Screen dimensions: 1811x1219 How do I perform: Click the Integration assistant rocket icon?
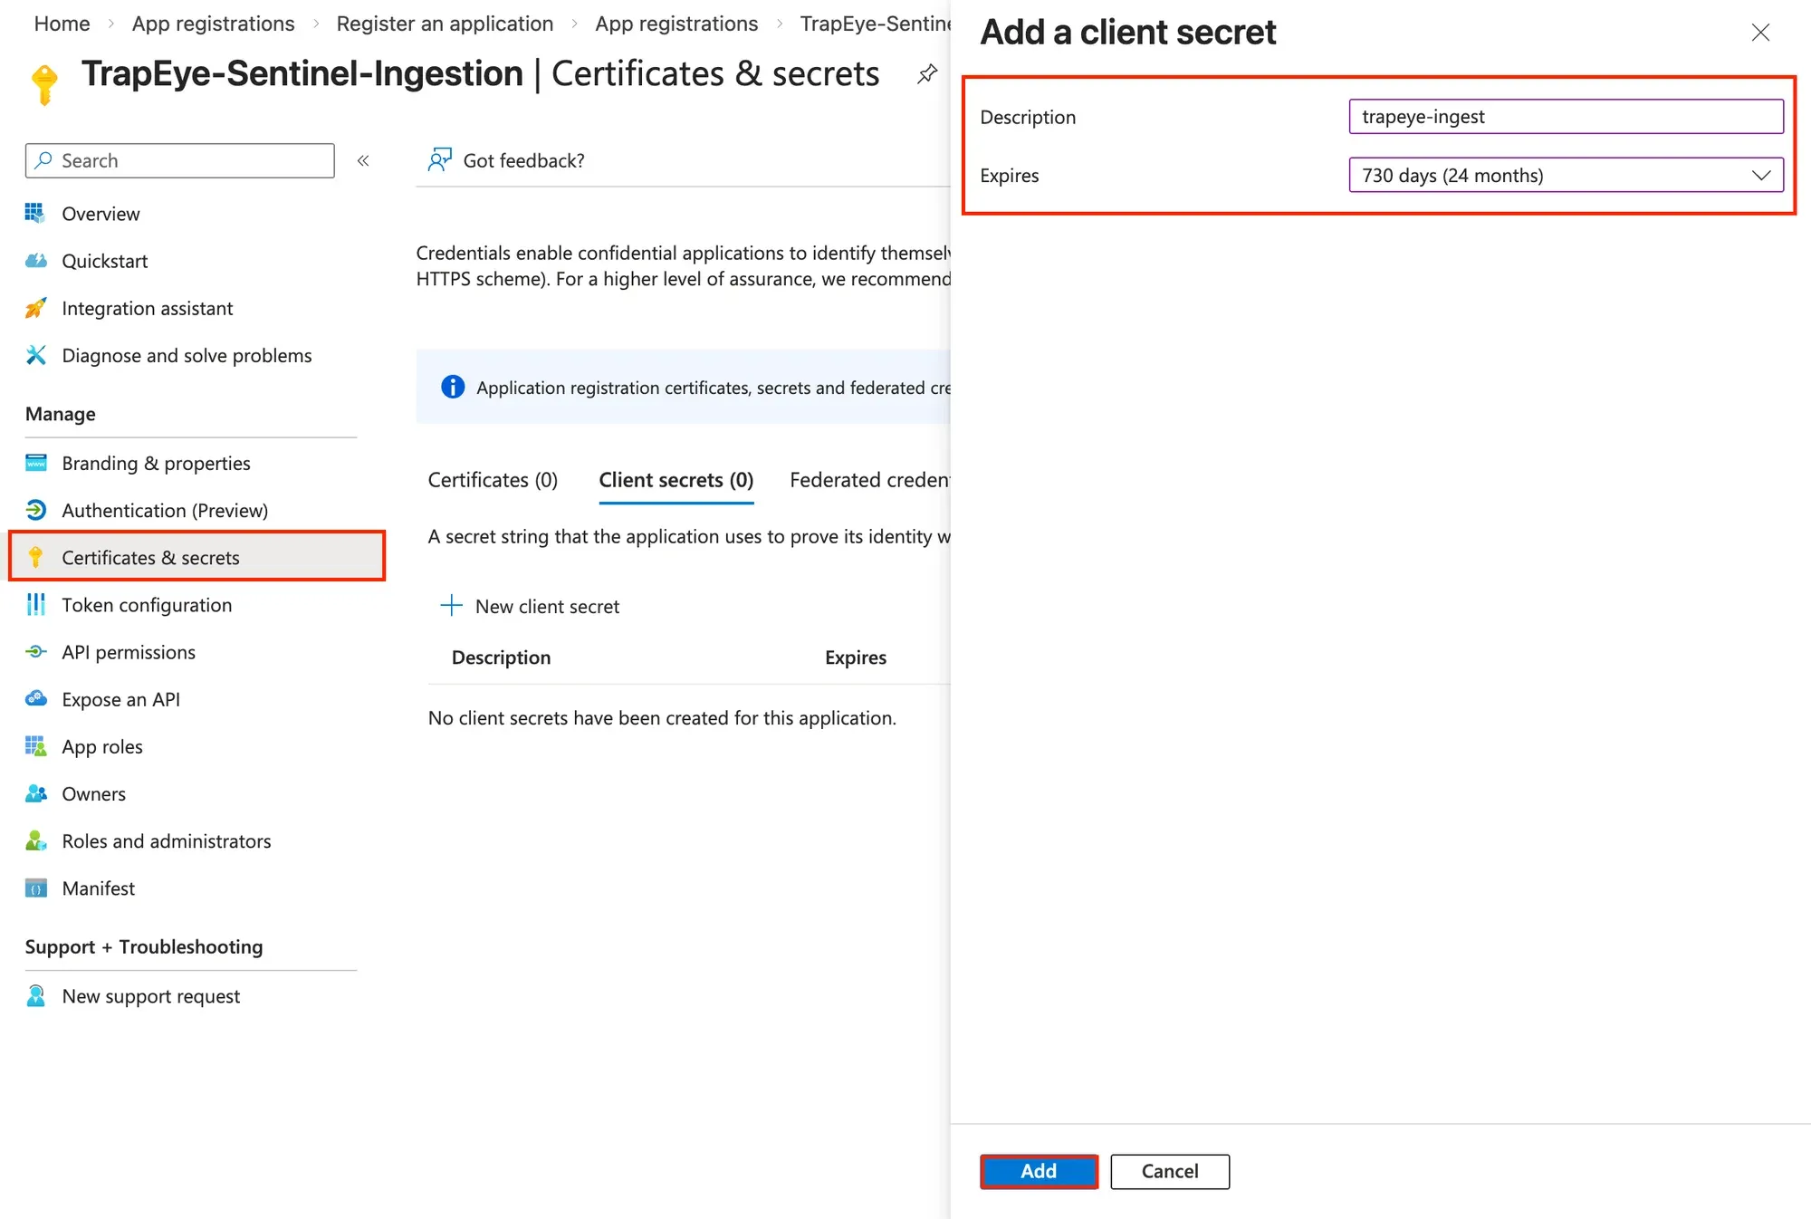coord(35,308)
